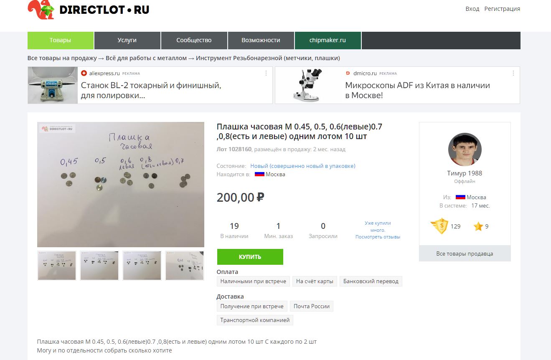Click the star rating icon

coord(478,226)
